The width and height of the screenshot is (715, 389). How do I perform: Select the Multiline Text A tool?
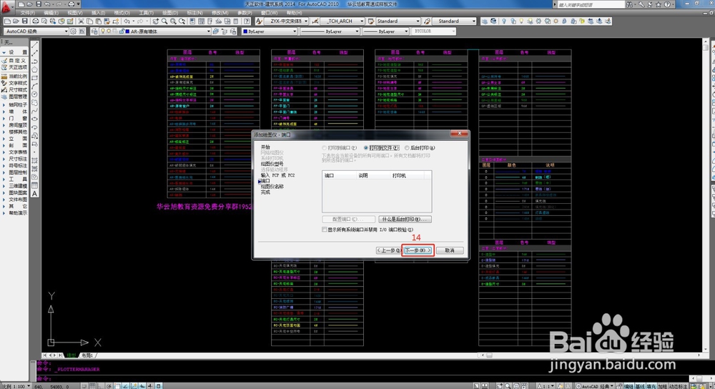34,194
